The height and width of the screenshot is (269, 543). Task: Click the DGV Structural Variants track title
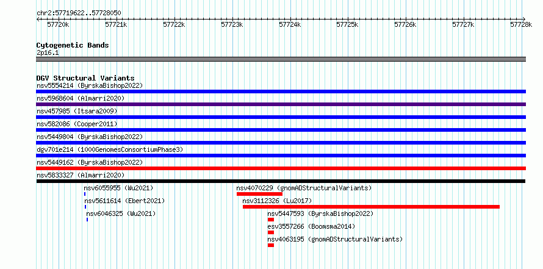[x=85, y=78]
